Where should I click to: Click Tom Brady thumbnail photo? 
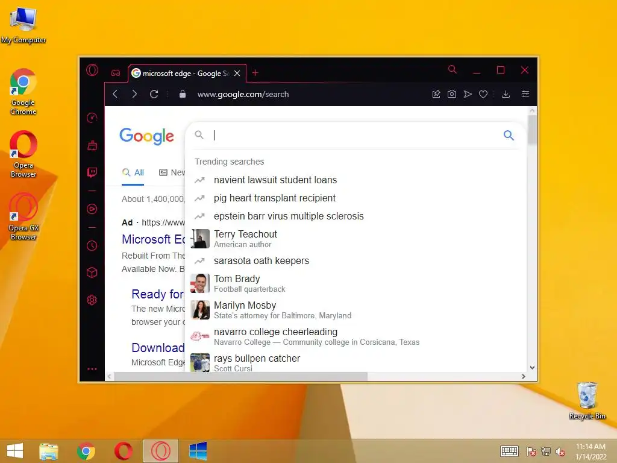pos(200,283)
